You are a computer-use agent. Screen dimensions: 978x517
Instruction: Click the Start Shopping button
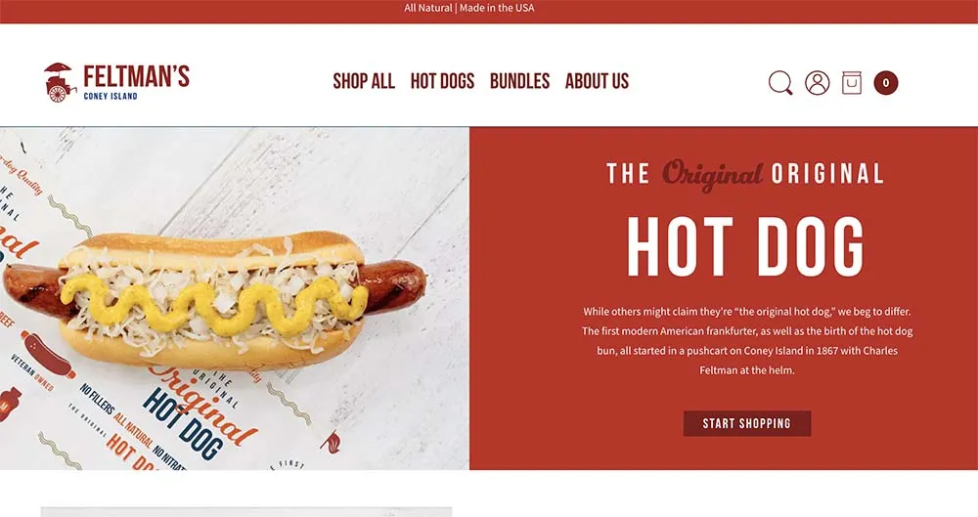(x=747, y=423)
